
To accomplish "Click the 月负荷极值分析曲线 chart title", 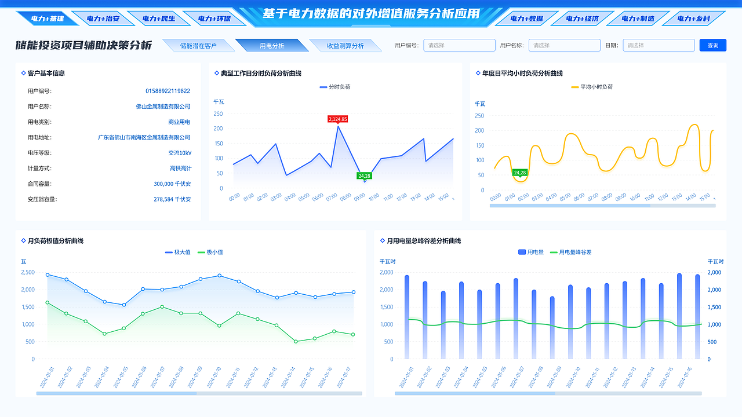I will pos(56,241).
